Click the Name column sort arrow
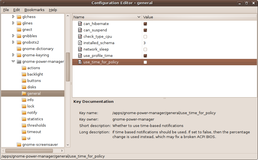 pyautogui.click(x=139, y=17)
